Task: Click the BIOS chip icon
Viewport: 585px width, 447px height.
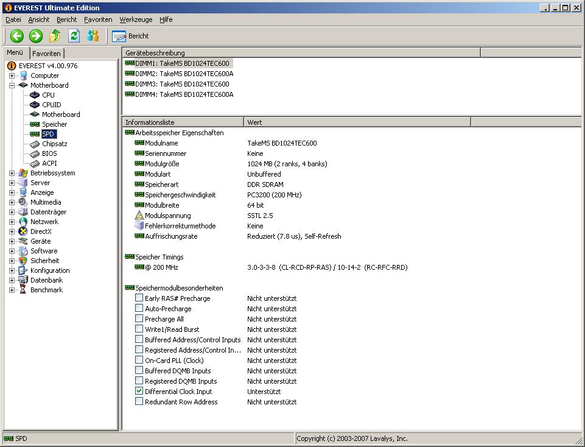Action: tap(35, 153)
